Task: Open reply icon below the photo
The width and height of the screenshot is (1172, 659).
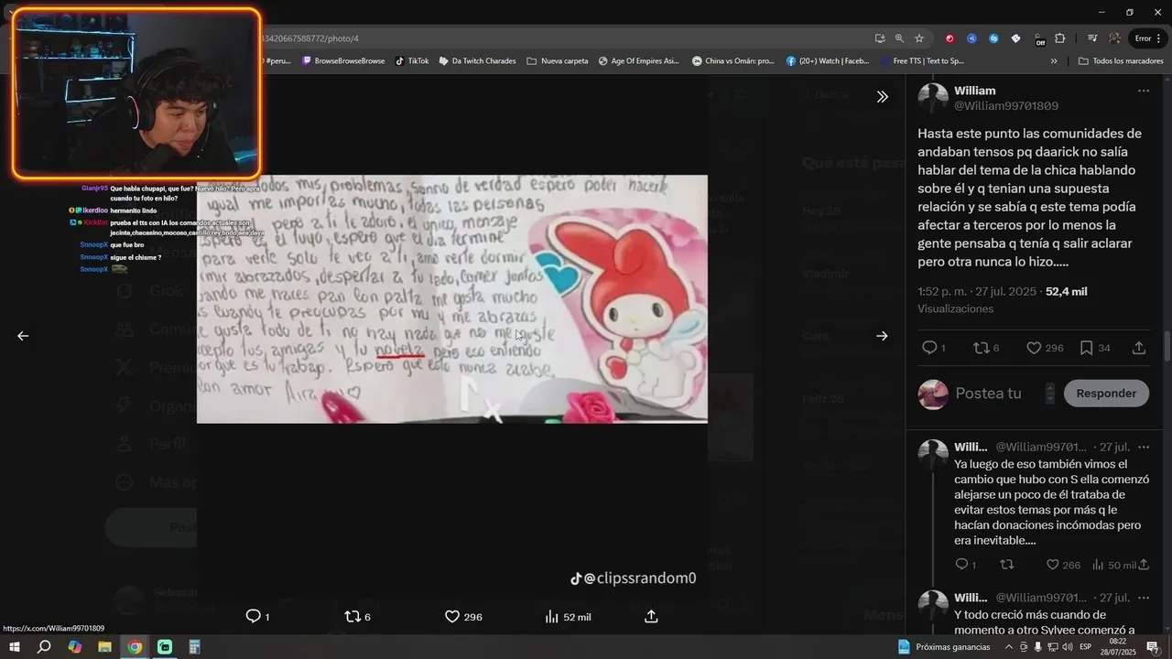Action: [254, 616]
